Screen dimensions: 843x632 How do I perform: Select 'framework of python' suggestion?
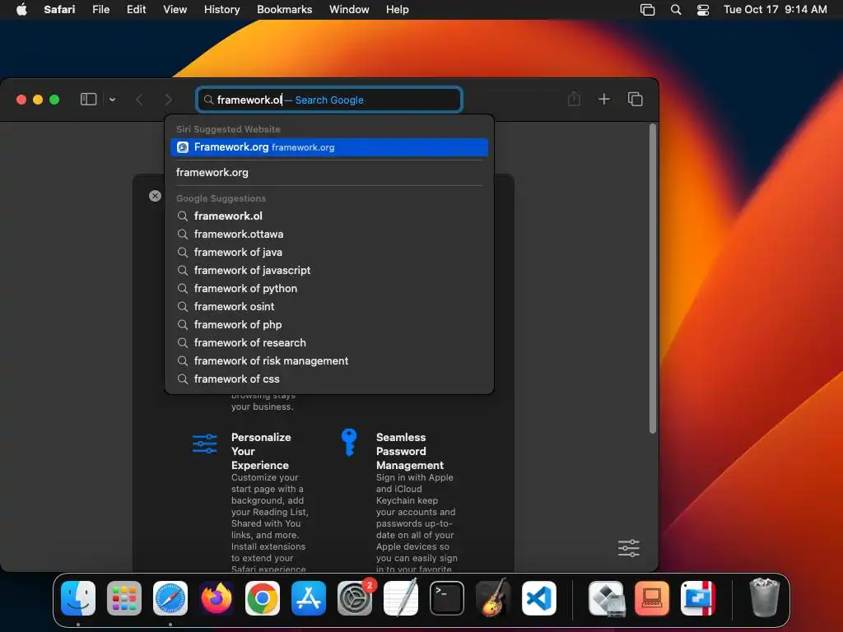click(329, 289)
